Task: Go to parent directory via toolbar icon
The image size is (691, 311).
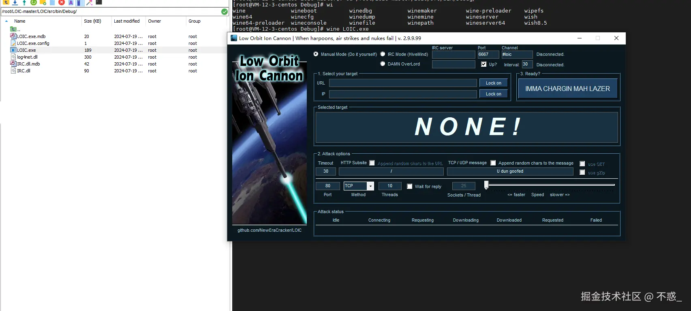Action: 6,2
